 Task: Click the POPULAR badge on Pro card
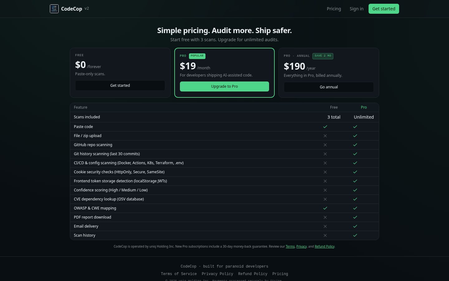coord(197,56)
